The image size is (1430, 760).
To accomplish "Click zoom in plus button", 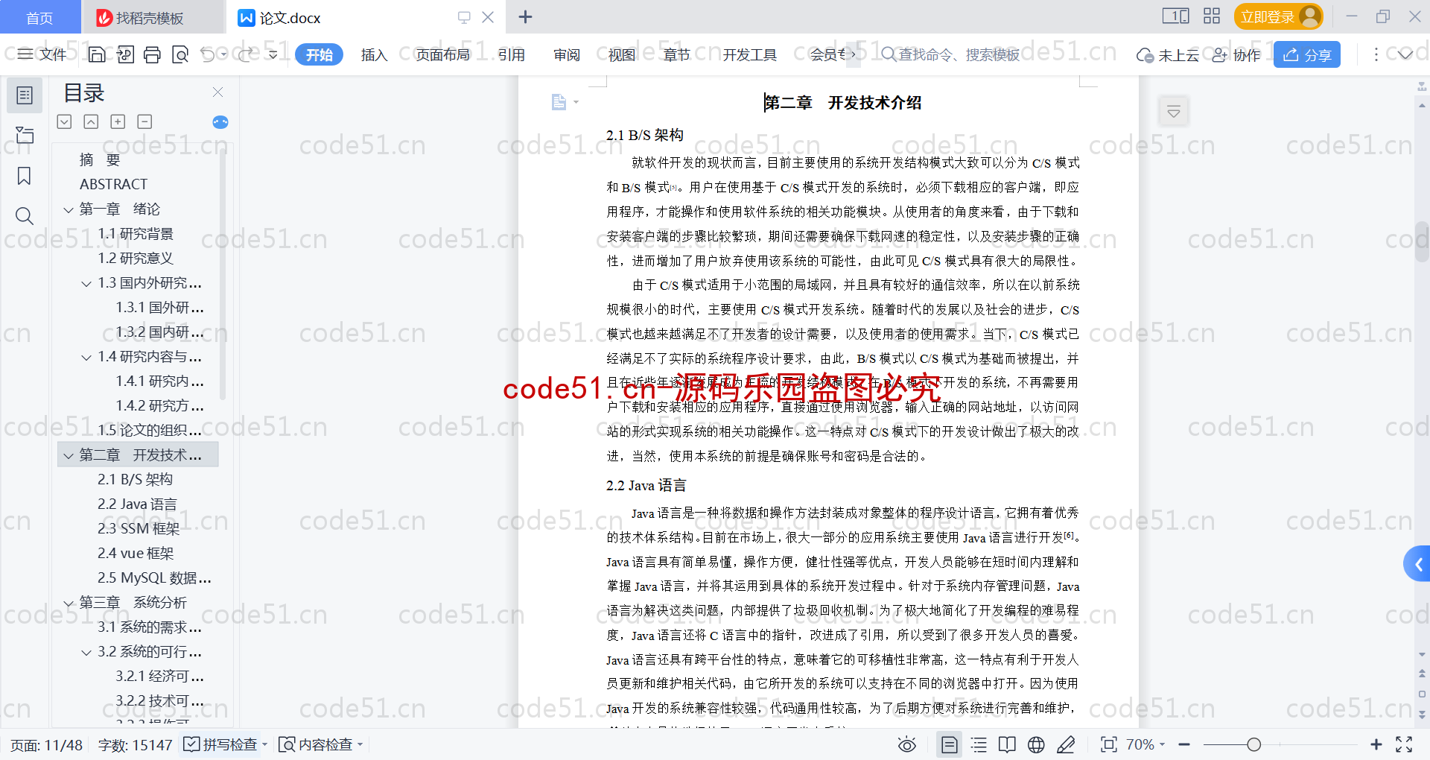I will [x=1376, y=744].
